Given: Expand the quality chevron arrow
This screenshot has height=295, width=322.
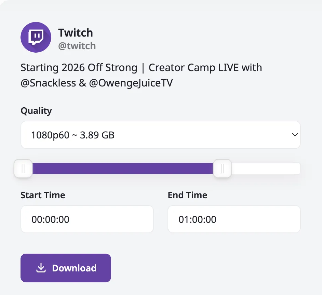Looking at the screenshot, I should coord(295,135).
